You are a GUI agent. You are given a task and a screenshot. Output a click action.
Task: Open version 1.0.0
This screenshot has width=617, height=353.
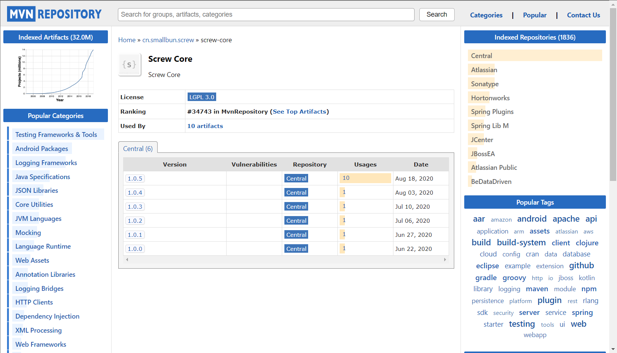pos(135,249)
